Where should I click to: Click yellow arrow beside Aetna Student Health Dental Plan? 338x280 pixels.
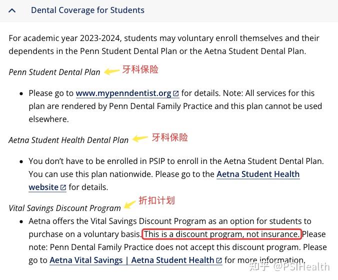pyautogui.click(x=139, y=138)
